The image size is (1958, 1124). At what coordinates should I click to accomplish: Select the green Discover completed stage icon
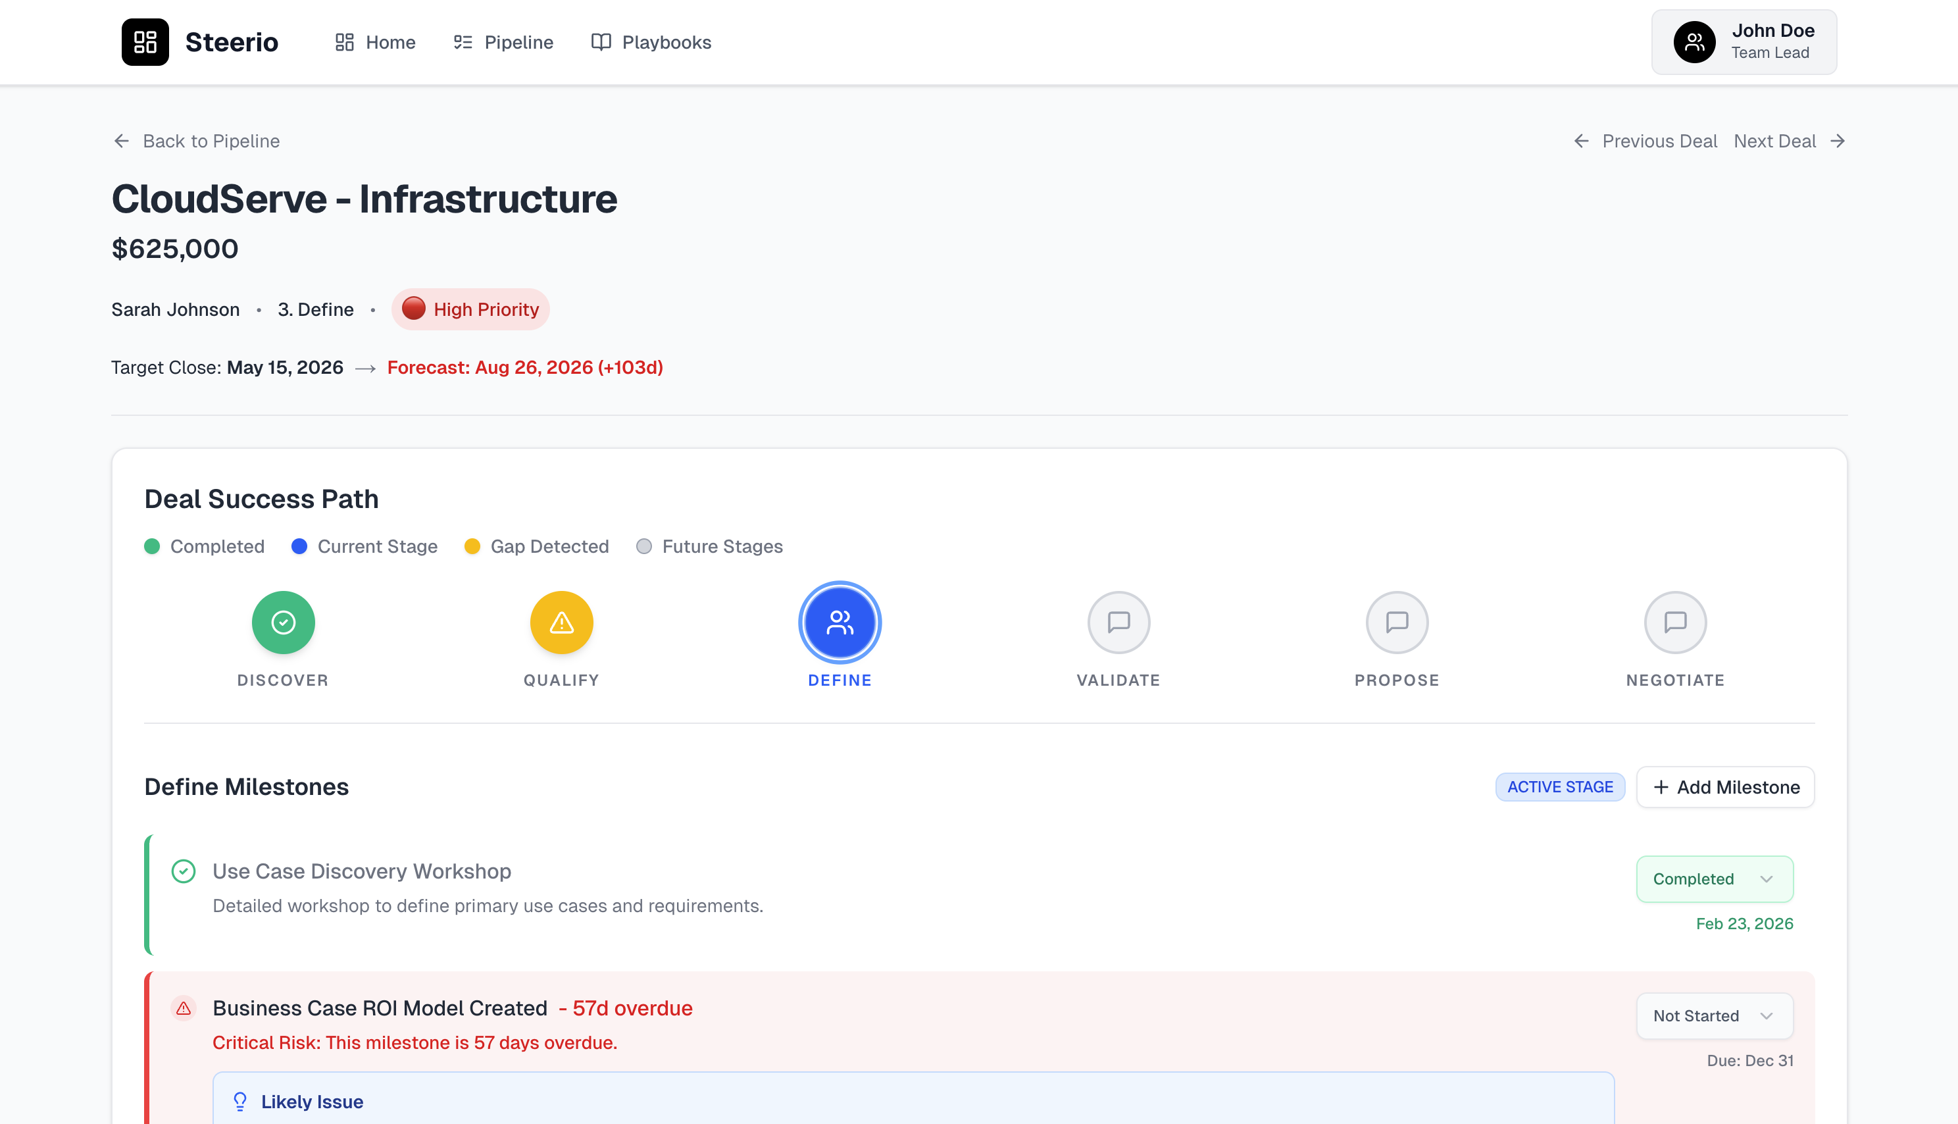coord(282,623)
